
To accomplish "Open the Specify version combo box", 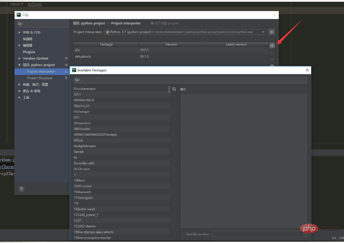I will [259, 234].
